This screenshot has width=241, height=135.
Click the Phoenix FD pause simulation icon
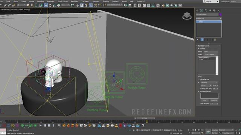click(x=45, y=126)
